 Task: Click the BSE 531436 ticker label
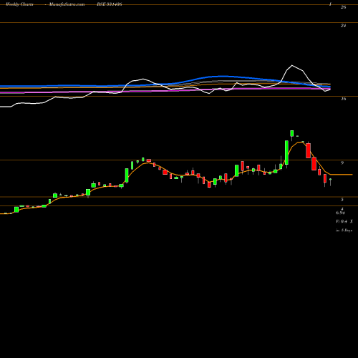[110, 4]
